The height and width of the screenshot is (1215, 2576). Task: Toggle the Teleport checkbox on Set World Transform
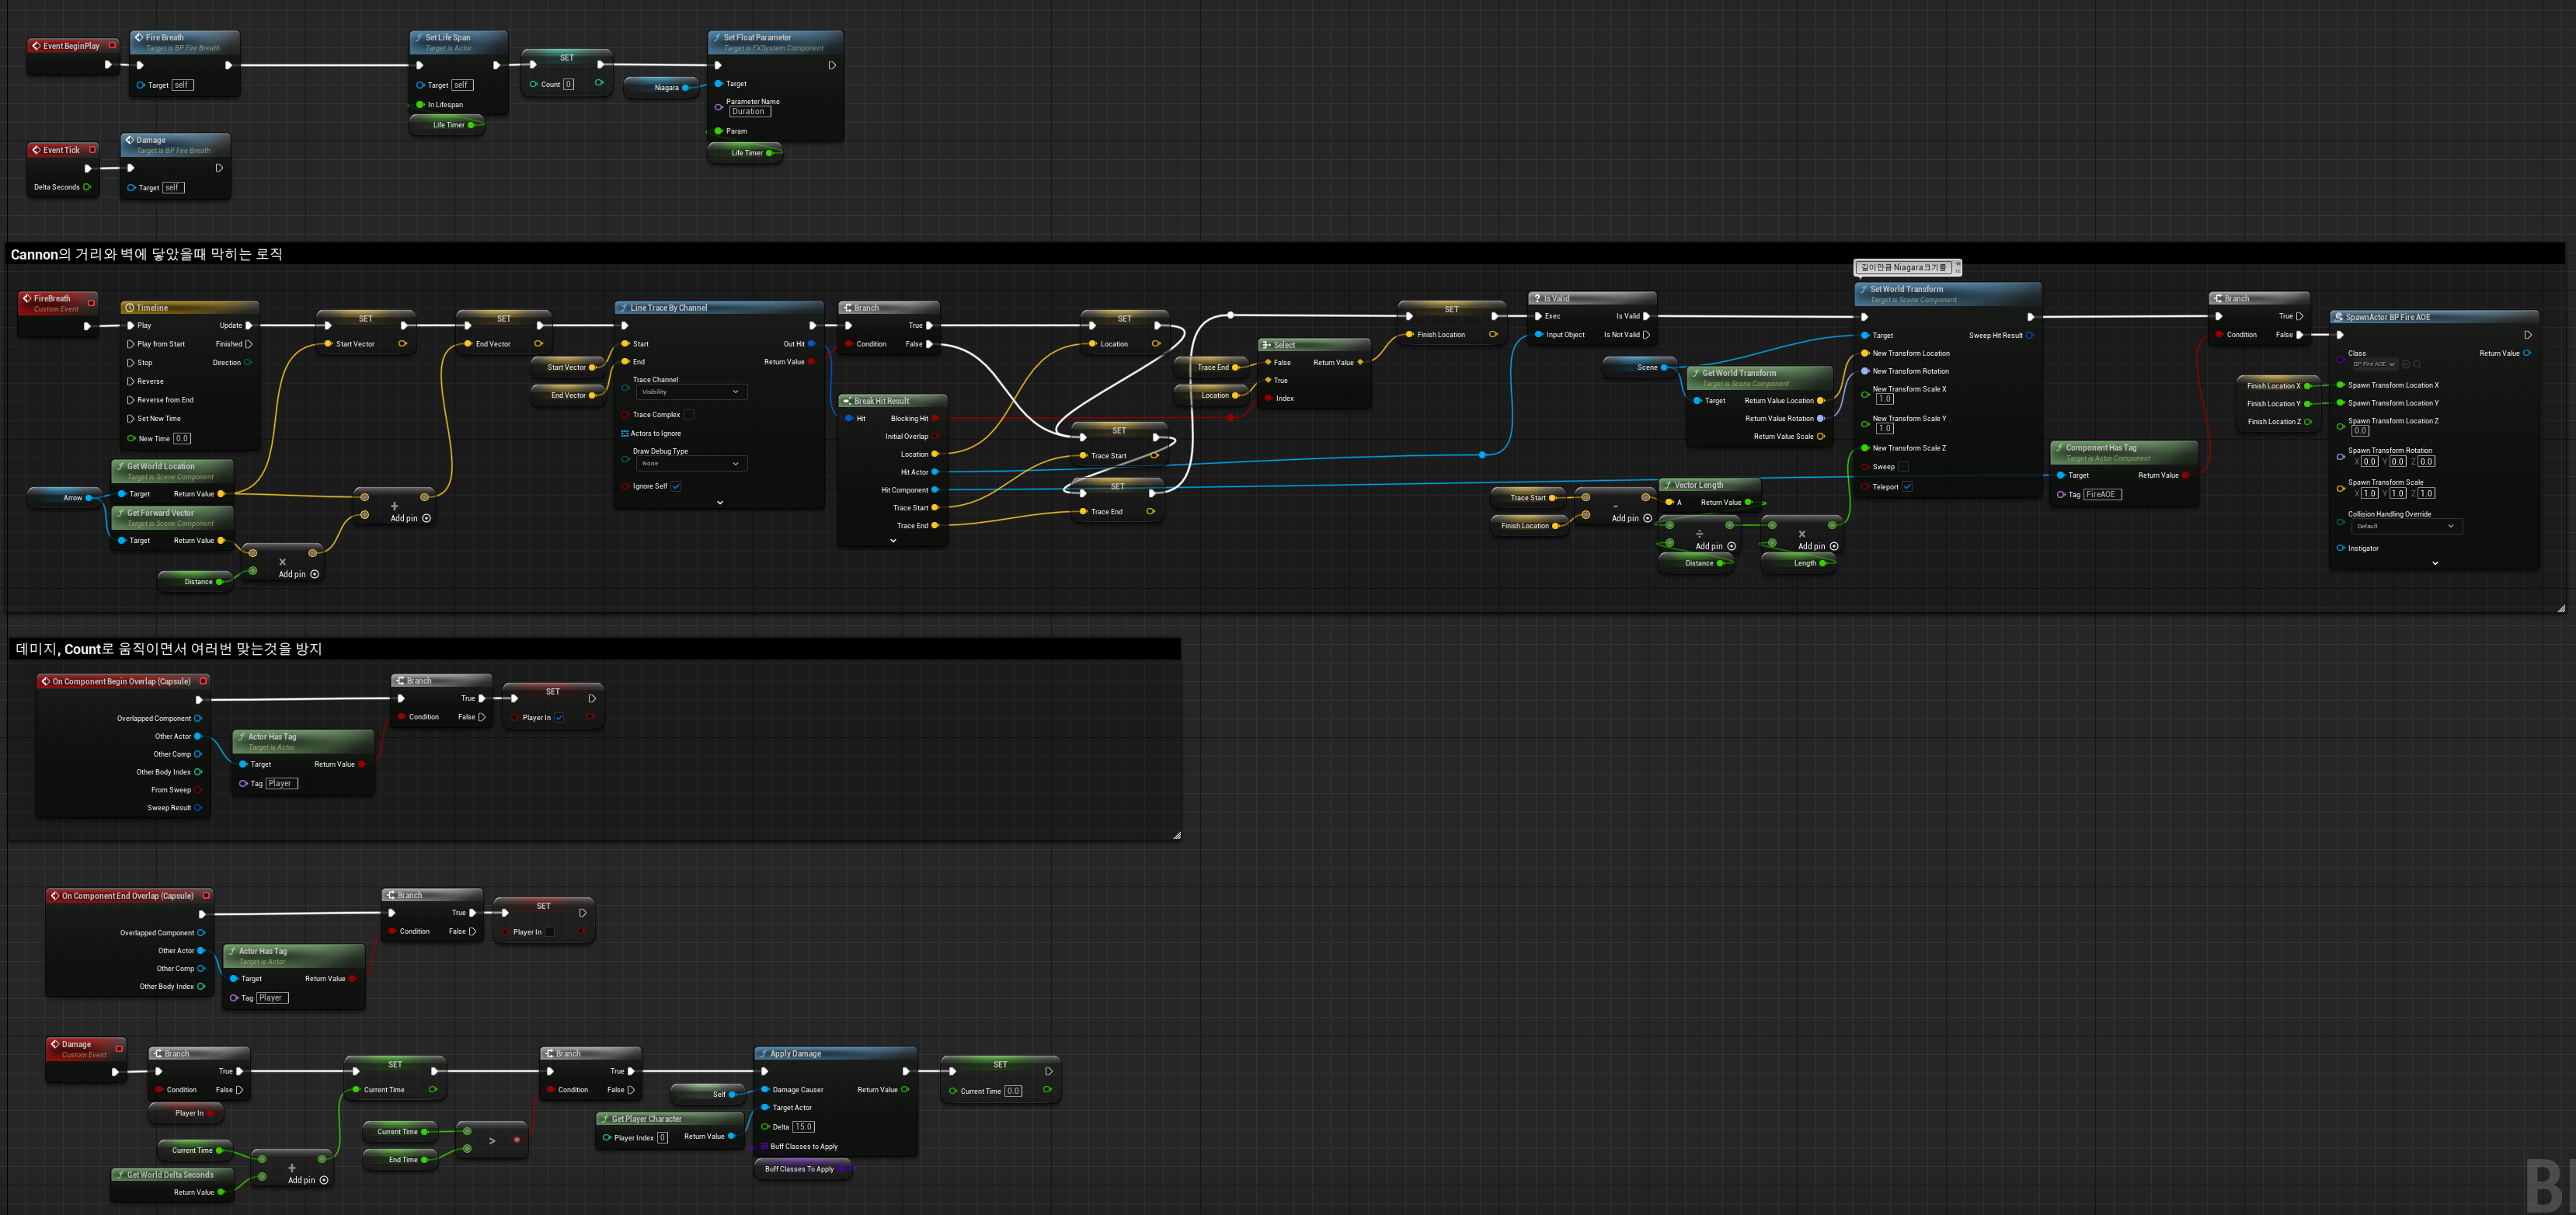[x=1907, y=487]
